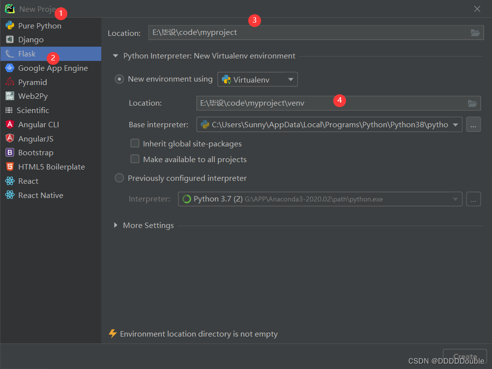The height and width of the screenshot is (369, 492).
Task: Click the Django project icon
Action: coord(10,39)
